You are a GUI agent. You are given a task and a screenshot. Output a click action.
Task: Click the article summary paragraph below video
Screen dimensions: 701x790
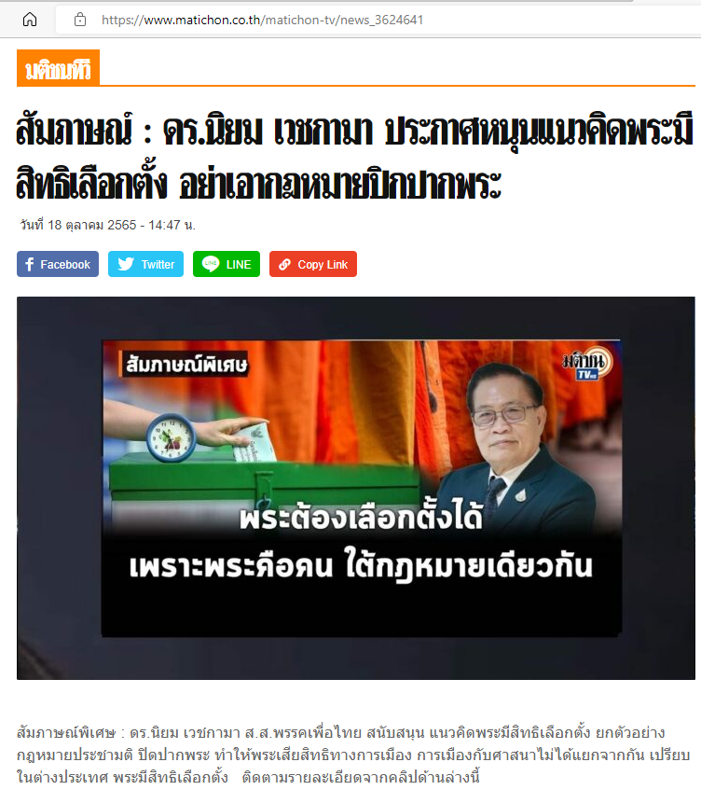coord(352,755)
